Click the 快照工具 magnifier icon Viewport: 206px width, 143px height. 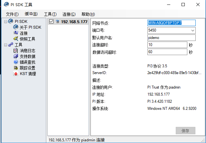point(16,39)
